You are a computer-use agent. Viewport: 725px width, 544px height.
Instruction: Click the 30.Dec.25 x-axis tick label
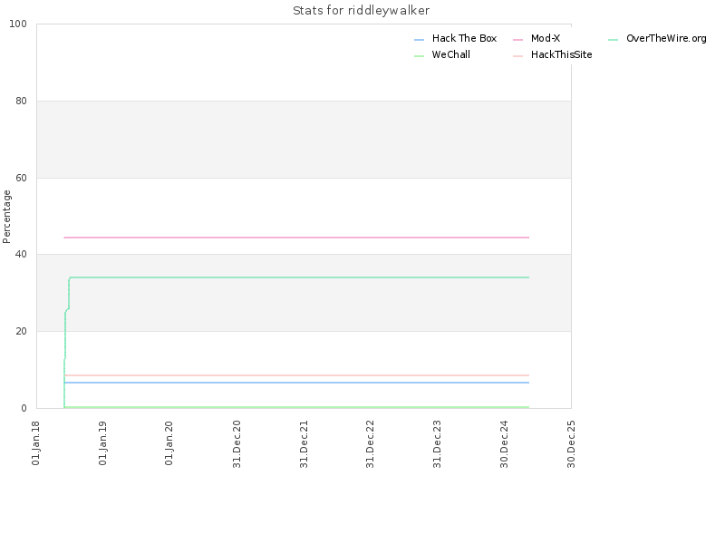[571, 444]
